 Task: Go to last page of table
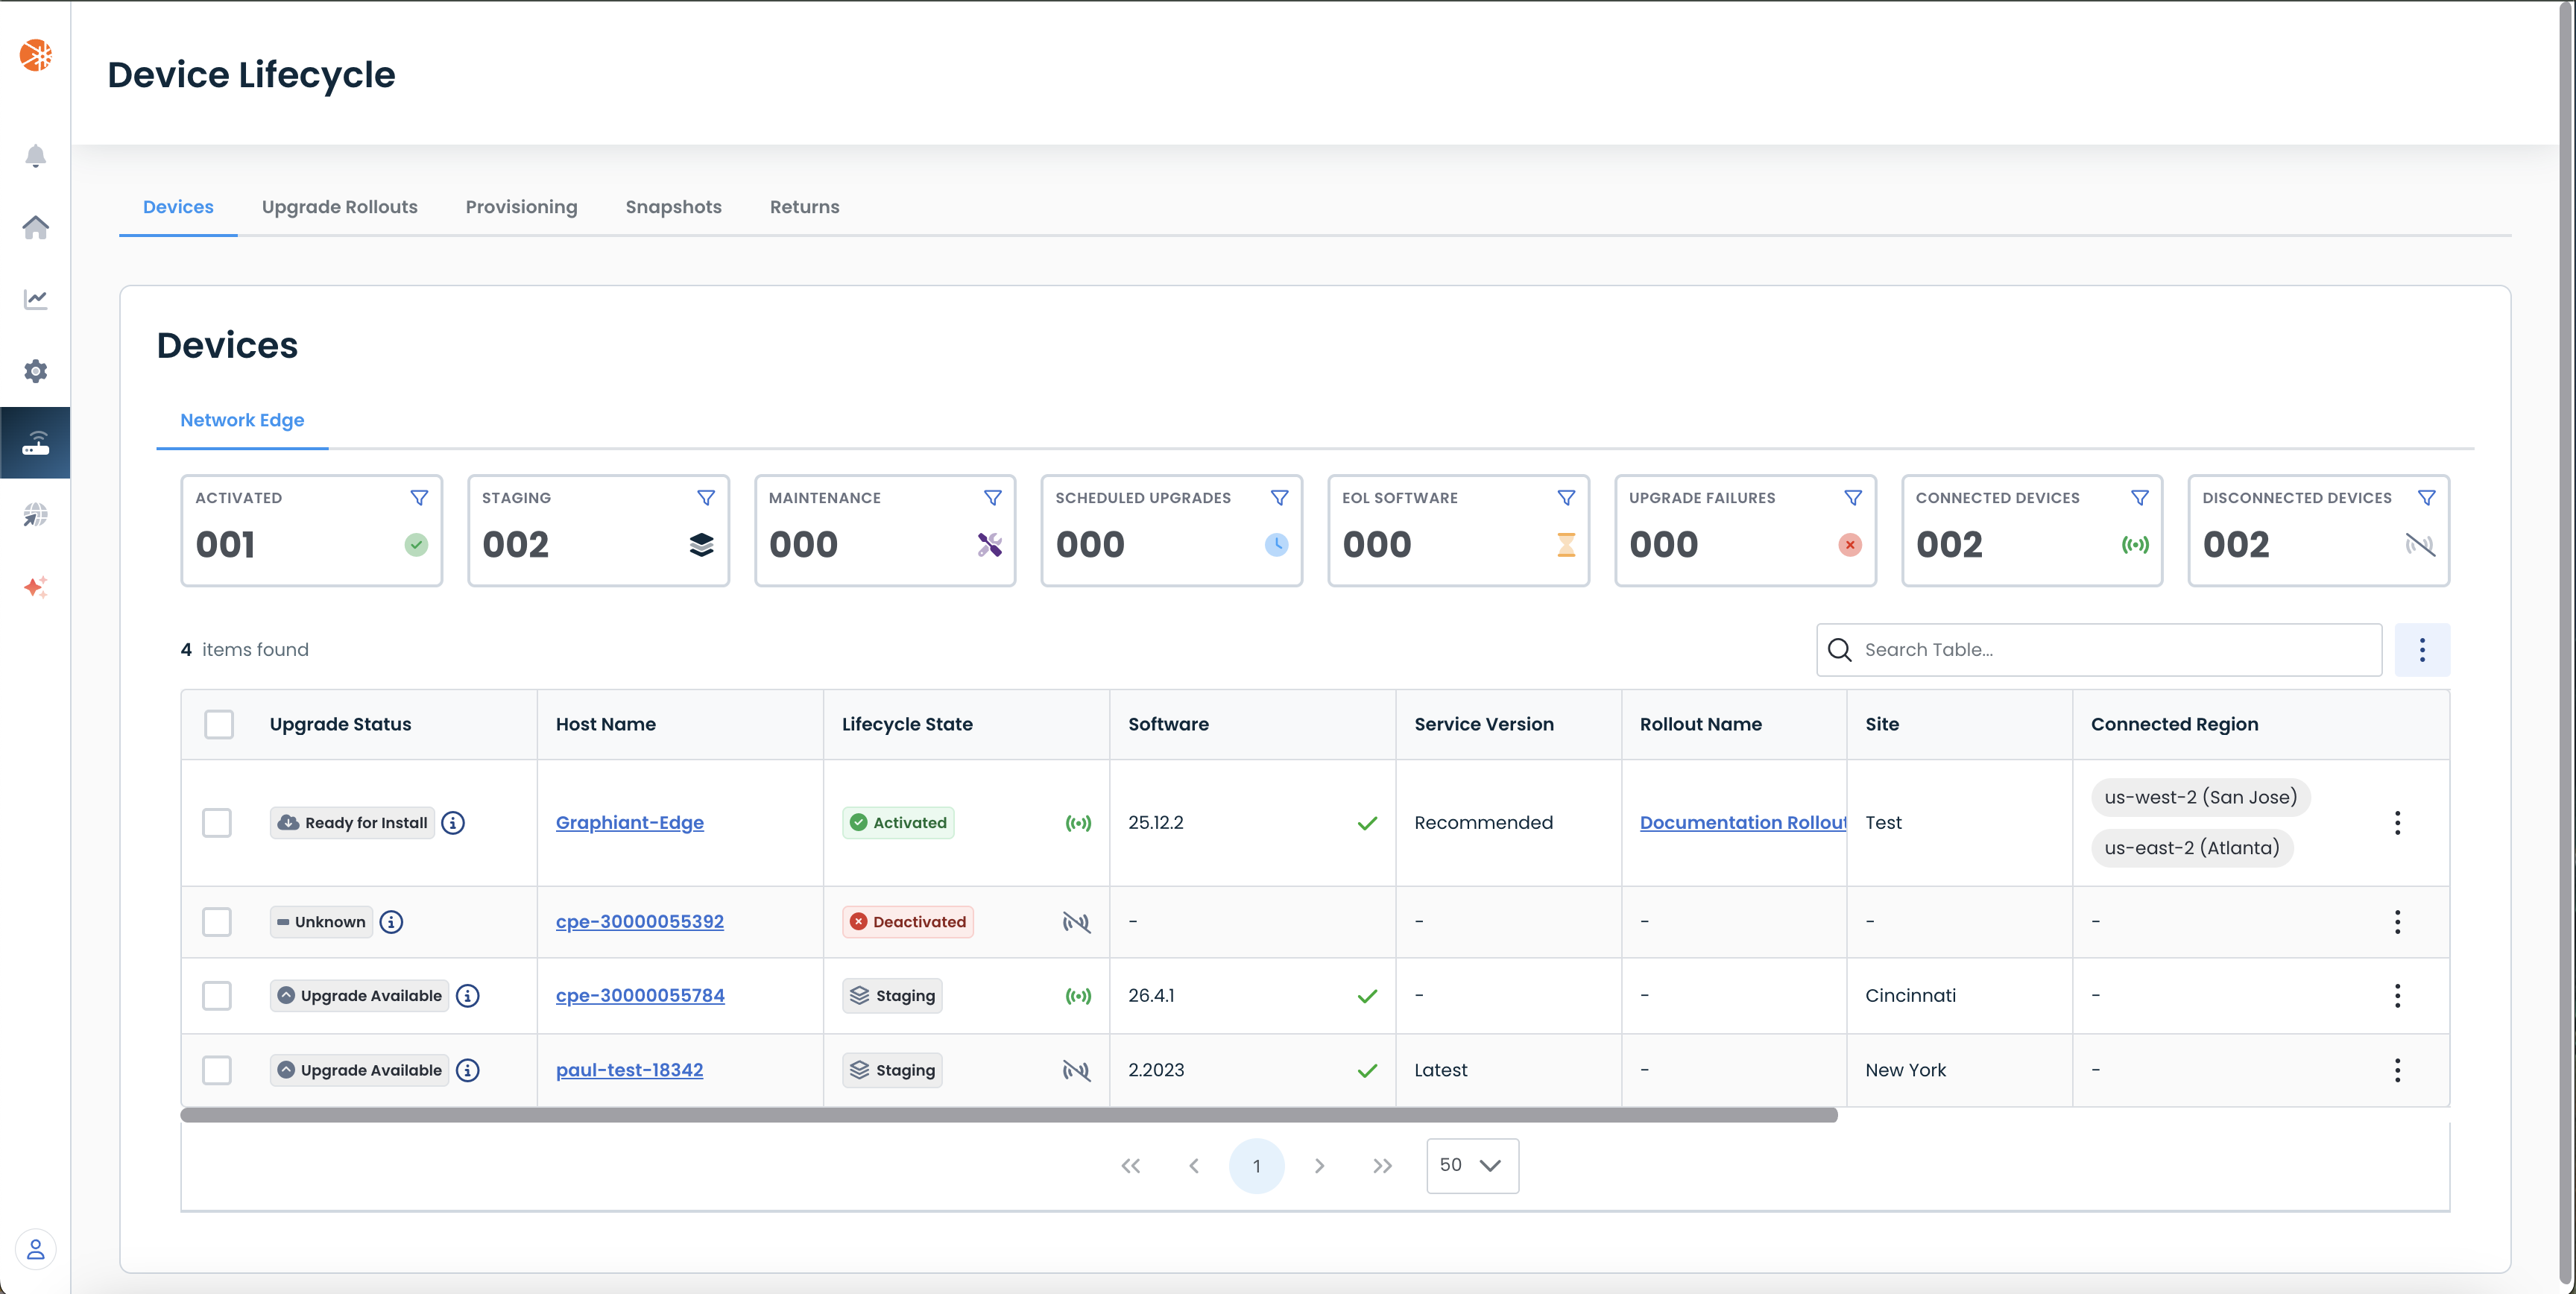pyautogui.click(x=1383, y=1166)
